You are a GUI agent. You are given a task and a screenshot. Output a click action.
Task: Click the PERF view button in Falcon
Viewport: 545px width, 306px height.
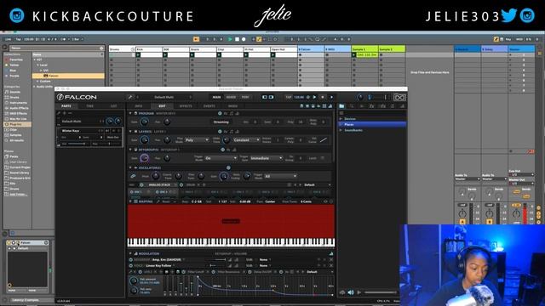tap(245, 97)
